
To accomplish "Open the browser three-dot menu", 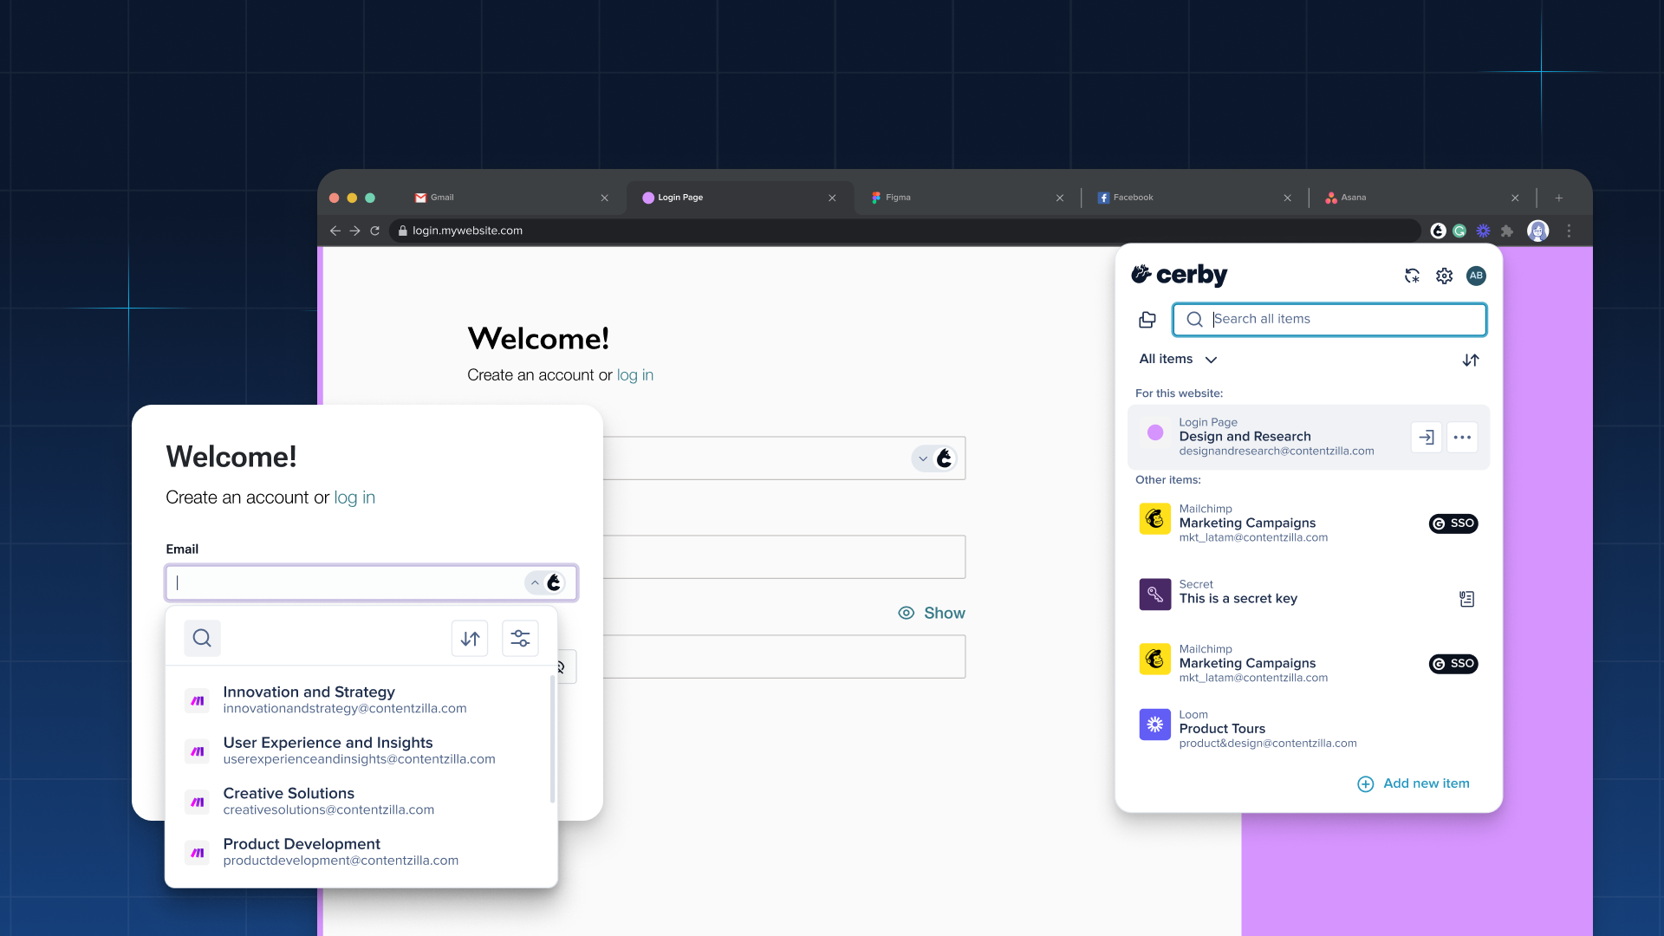I will point(1569,231).
